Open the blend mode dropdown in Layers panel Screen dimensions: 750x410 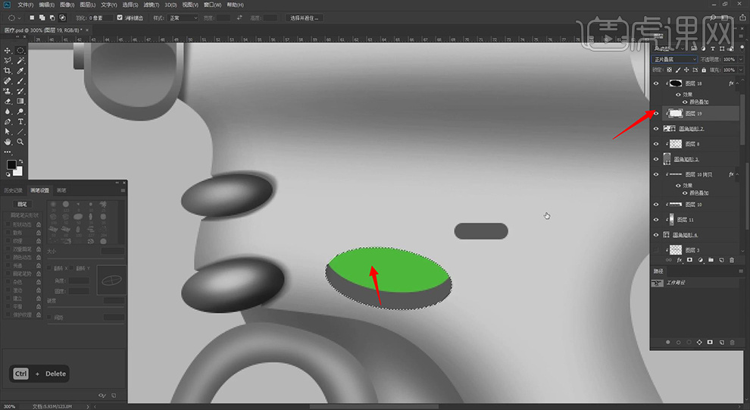[674, 59]
